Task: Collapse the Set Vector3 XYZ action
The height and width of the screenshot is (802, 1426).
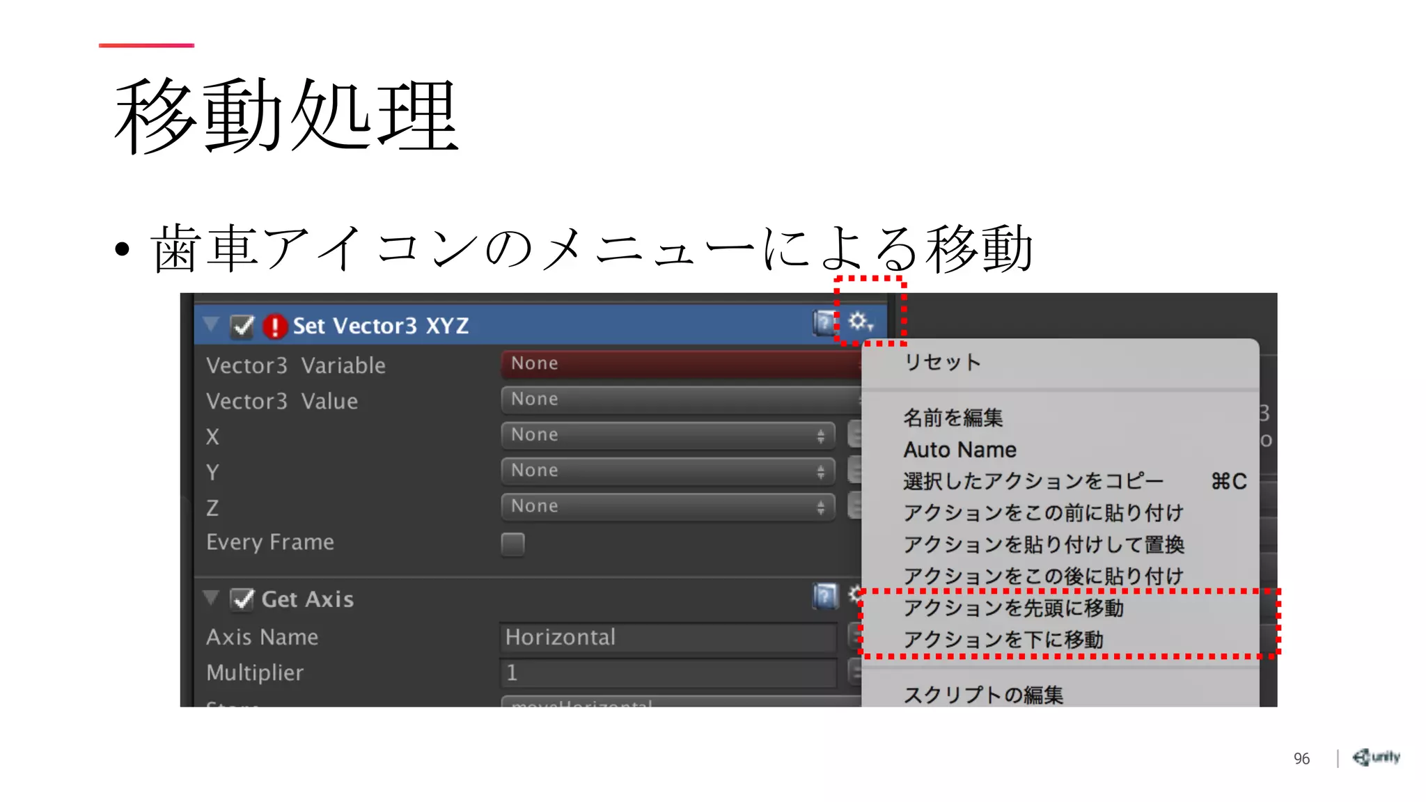Action: click(x=211, y=324)
